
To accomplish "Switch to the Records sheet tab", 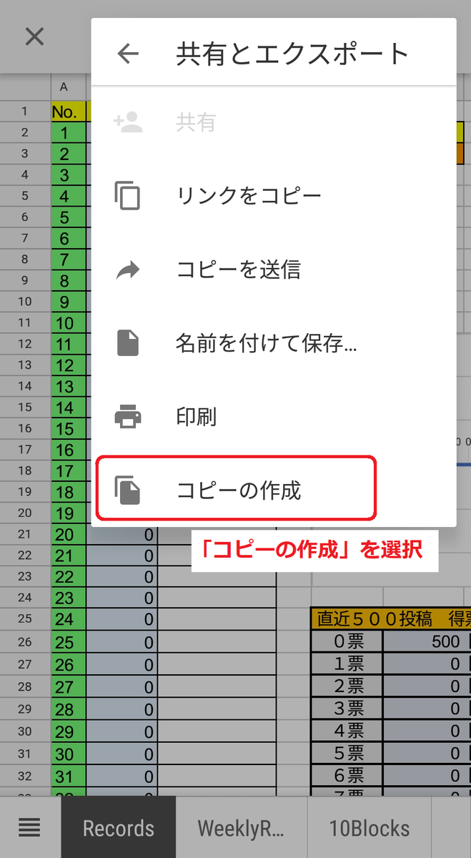I will point(119,828).
